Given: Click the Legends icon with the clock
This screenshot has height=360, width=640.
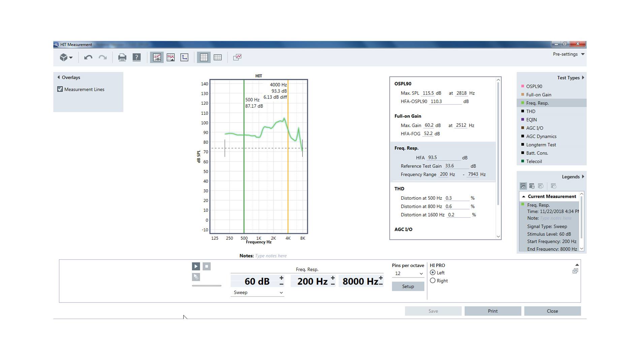Looking at the screenshot, I should [x=553, y=186].
